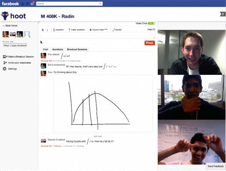Screen dimensions: 226x171
Task: Switch to the Questions tab
Action: 57,49
